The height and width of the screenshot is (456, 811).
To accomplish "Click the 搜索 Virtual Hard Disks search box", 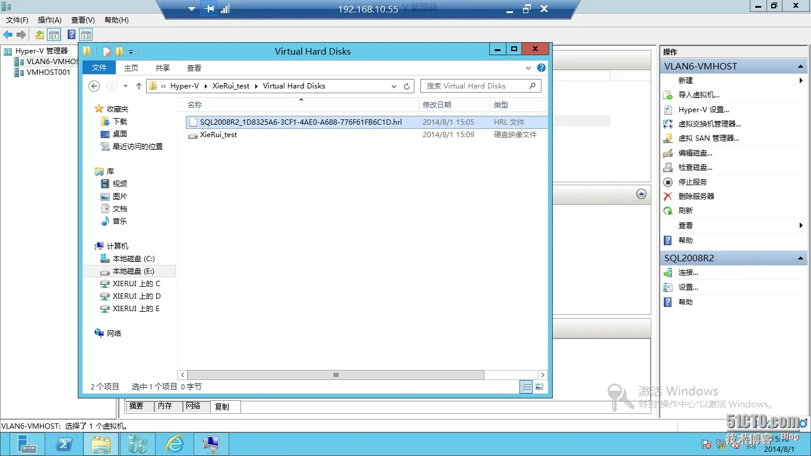I will (481, 86).
